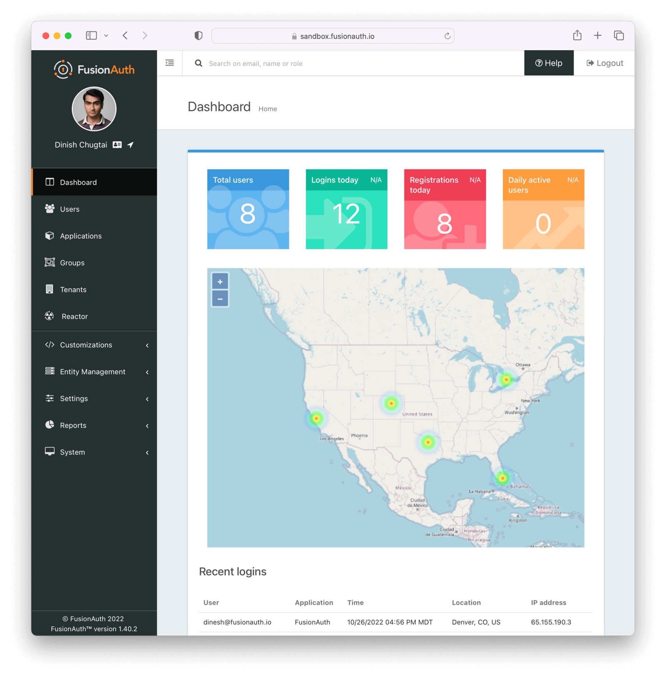The width and height of the screenshot is (666, 677).
Task: Click the Denver, CO, US location cell
Action: point(476,622)
